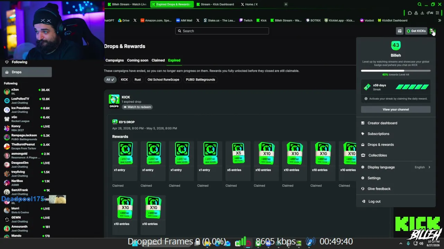444x249 pixels.
Task: Open LosPollosTV channel in Following list
Action: pyautogui.click(x=27, y=101)
